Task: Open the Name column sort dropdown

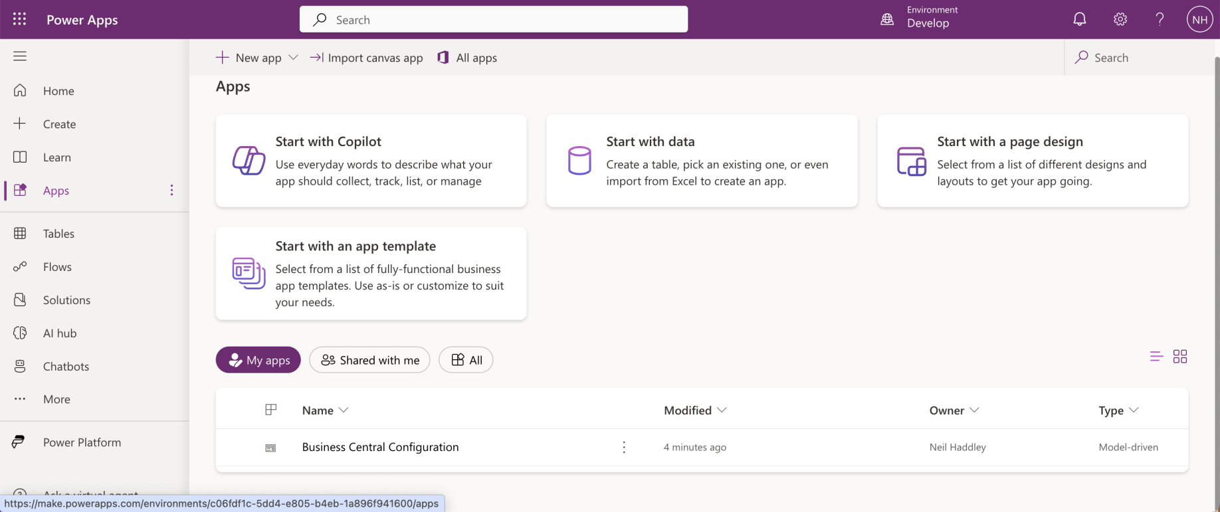Action: [344, 410]
